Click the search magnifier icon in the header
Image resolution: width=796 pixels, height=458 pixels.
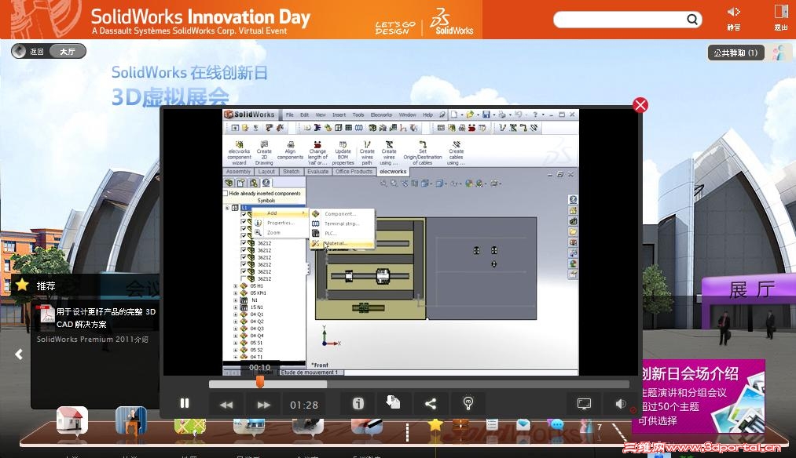pyautogui.click(x=692, y=20)
